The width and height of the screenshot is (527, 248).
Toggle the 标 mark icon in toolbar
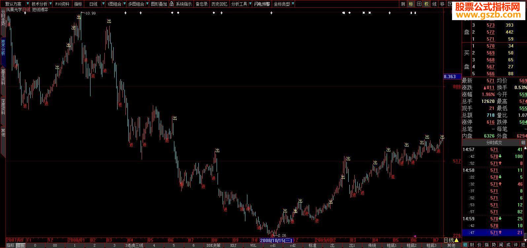coord(411,4)
